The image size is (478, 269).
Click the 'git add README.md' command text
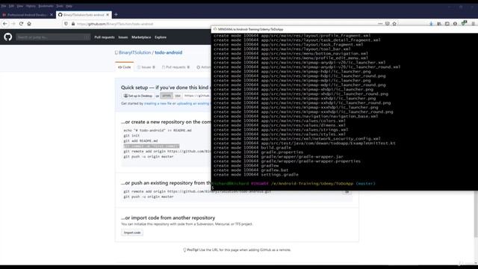(x=140, y=141)
